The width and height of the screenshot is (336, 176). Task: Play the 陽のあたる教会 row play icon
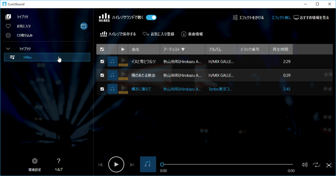pyautogui.click(x=123, y=74)
